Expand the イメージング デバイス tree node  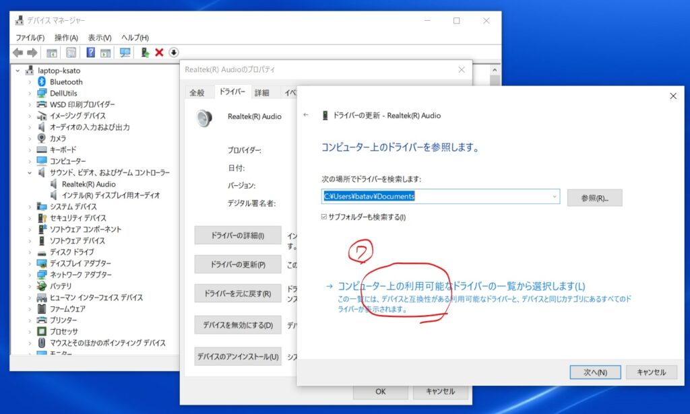[30, 116]
